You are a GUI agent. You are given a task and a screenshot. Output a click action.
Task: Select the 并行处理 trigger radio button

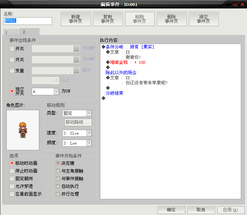coord(58,194)
